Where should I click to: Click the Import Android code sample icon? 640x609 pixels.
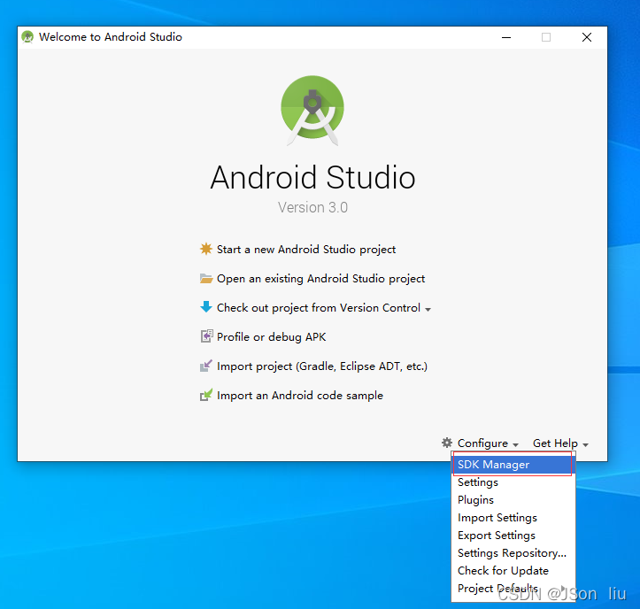point(206,395)
